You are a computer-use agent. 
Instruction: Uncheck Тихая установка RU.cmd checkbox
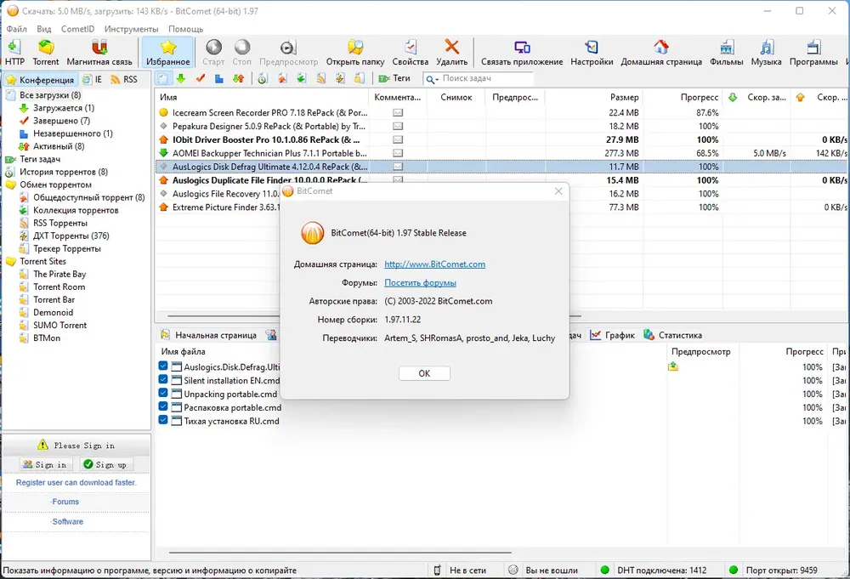point(163,420)
